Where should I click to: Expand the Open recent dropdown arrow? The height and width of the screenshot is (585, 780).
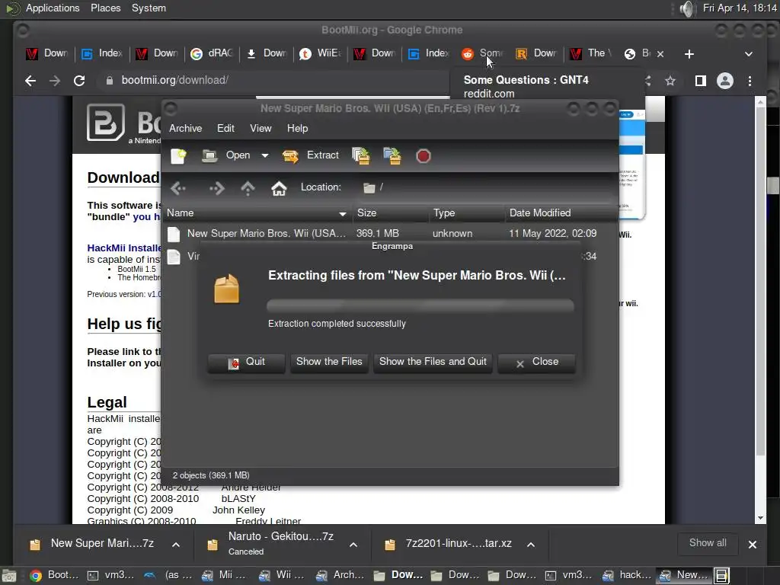tap(264, 155)
